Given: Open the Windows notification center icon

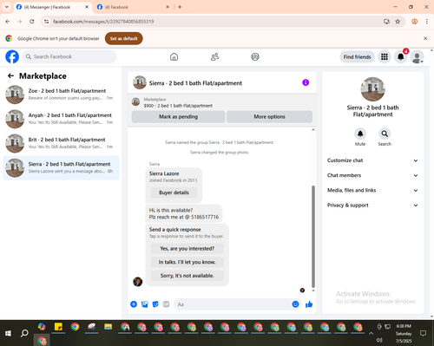Looking at the screenshot, I should click(x=423, y=333).
